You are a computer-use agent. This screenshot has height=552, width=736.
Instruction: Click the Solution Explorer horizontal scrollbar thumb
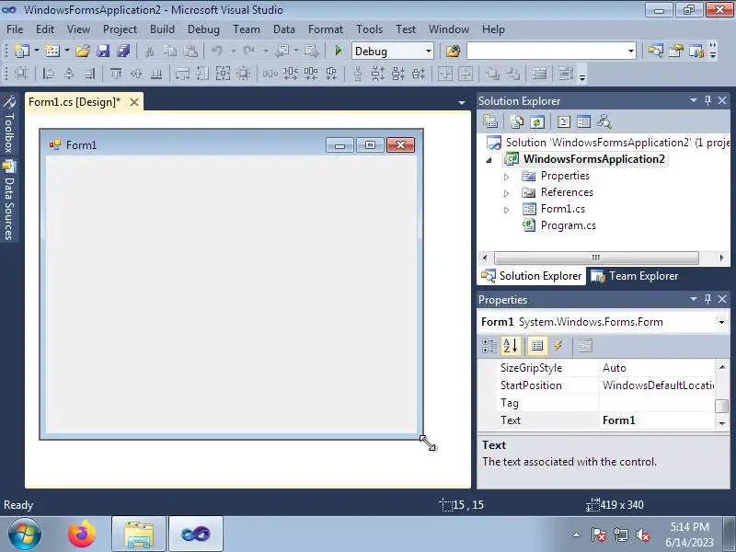point(596,258)
